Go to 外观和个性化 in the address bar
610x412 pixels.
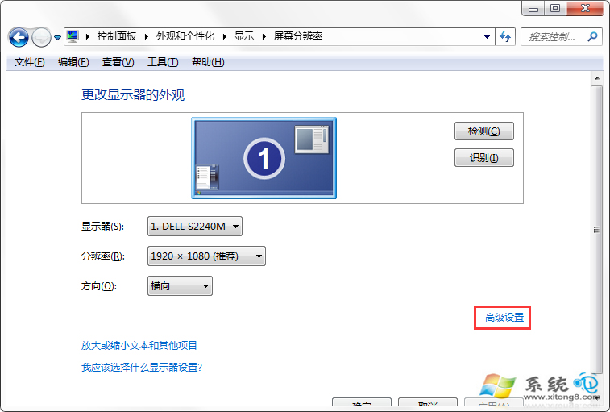pos(185,36)
